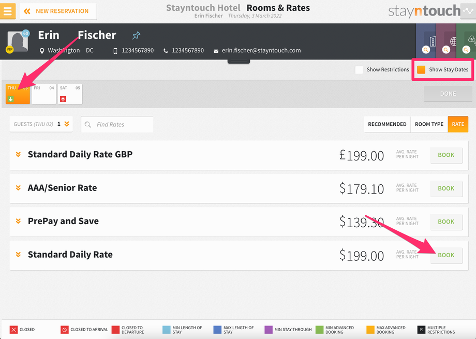Book the AAA/Senior Rate
Image resolution: width=476 pixels, height=339 pixels.
[446, 188]
